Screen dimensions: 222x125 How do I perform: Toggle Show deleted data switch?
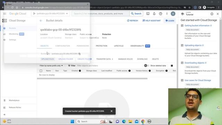click(x=146, y=66)
